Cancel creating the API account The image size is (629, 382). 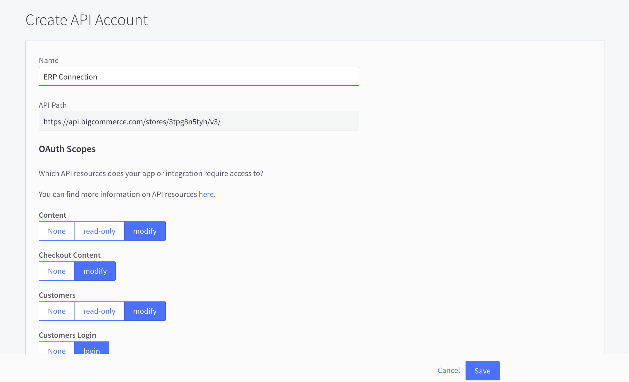pos(449,370)
